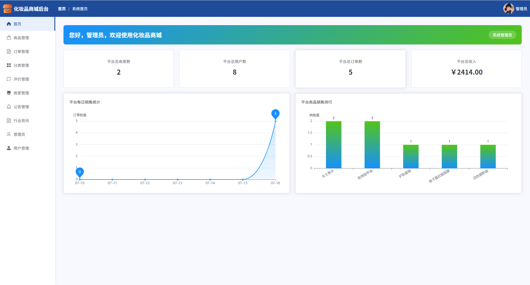Click the user silhouette icon for 用户管理
530x285 pixels.
[x=9, y=148]
